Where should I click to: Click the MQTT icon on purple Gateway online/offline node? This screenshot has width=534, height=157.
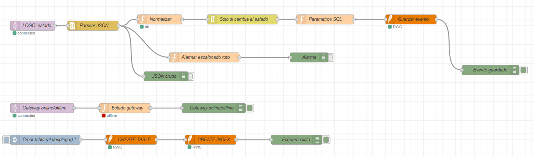click(x=15, y=108)
